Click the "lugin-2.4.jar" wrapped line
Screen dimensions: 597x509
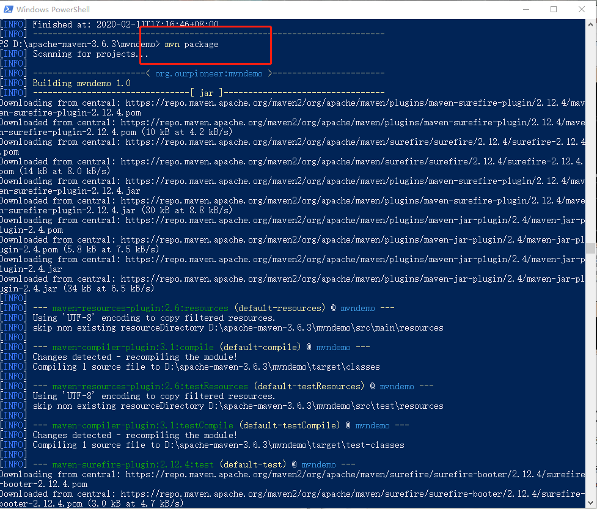click(x=31, y=269)
